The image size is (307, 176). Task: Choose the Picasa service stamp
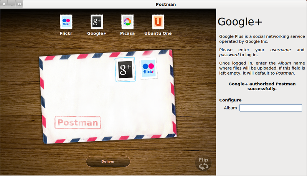pyautogui.click(x=127, y=22)
